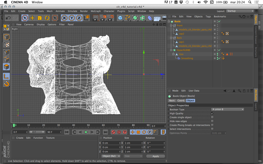Activate the Scale tool
Image resolution: width=263 pixels, height=164 pixels.
(x=39, y=18)
